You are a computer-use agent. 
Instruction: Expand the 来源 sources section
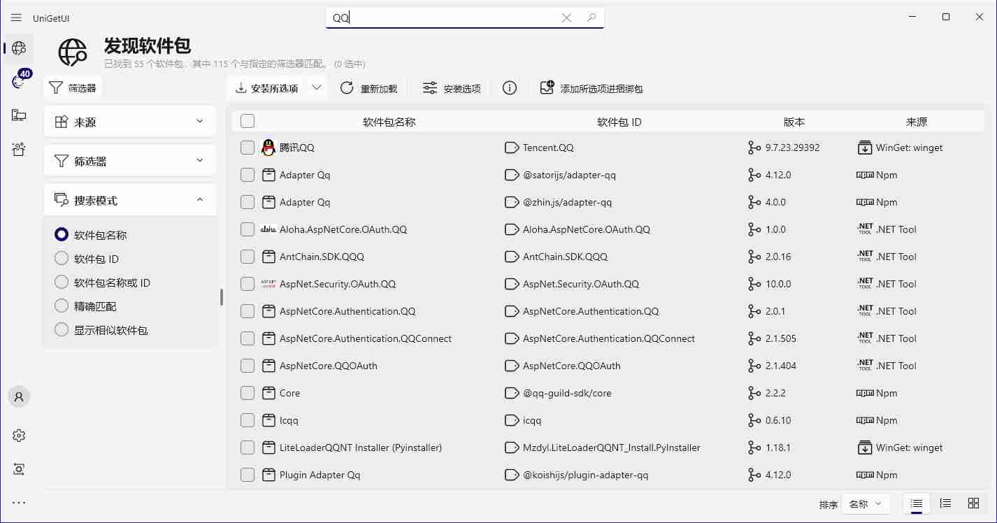[130, 122]
